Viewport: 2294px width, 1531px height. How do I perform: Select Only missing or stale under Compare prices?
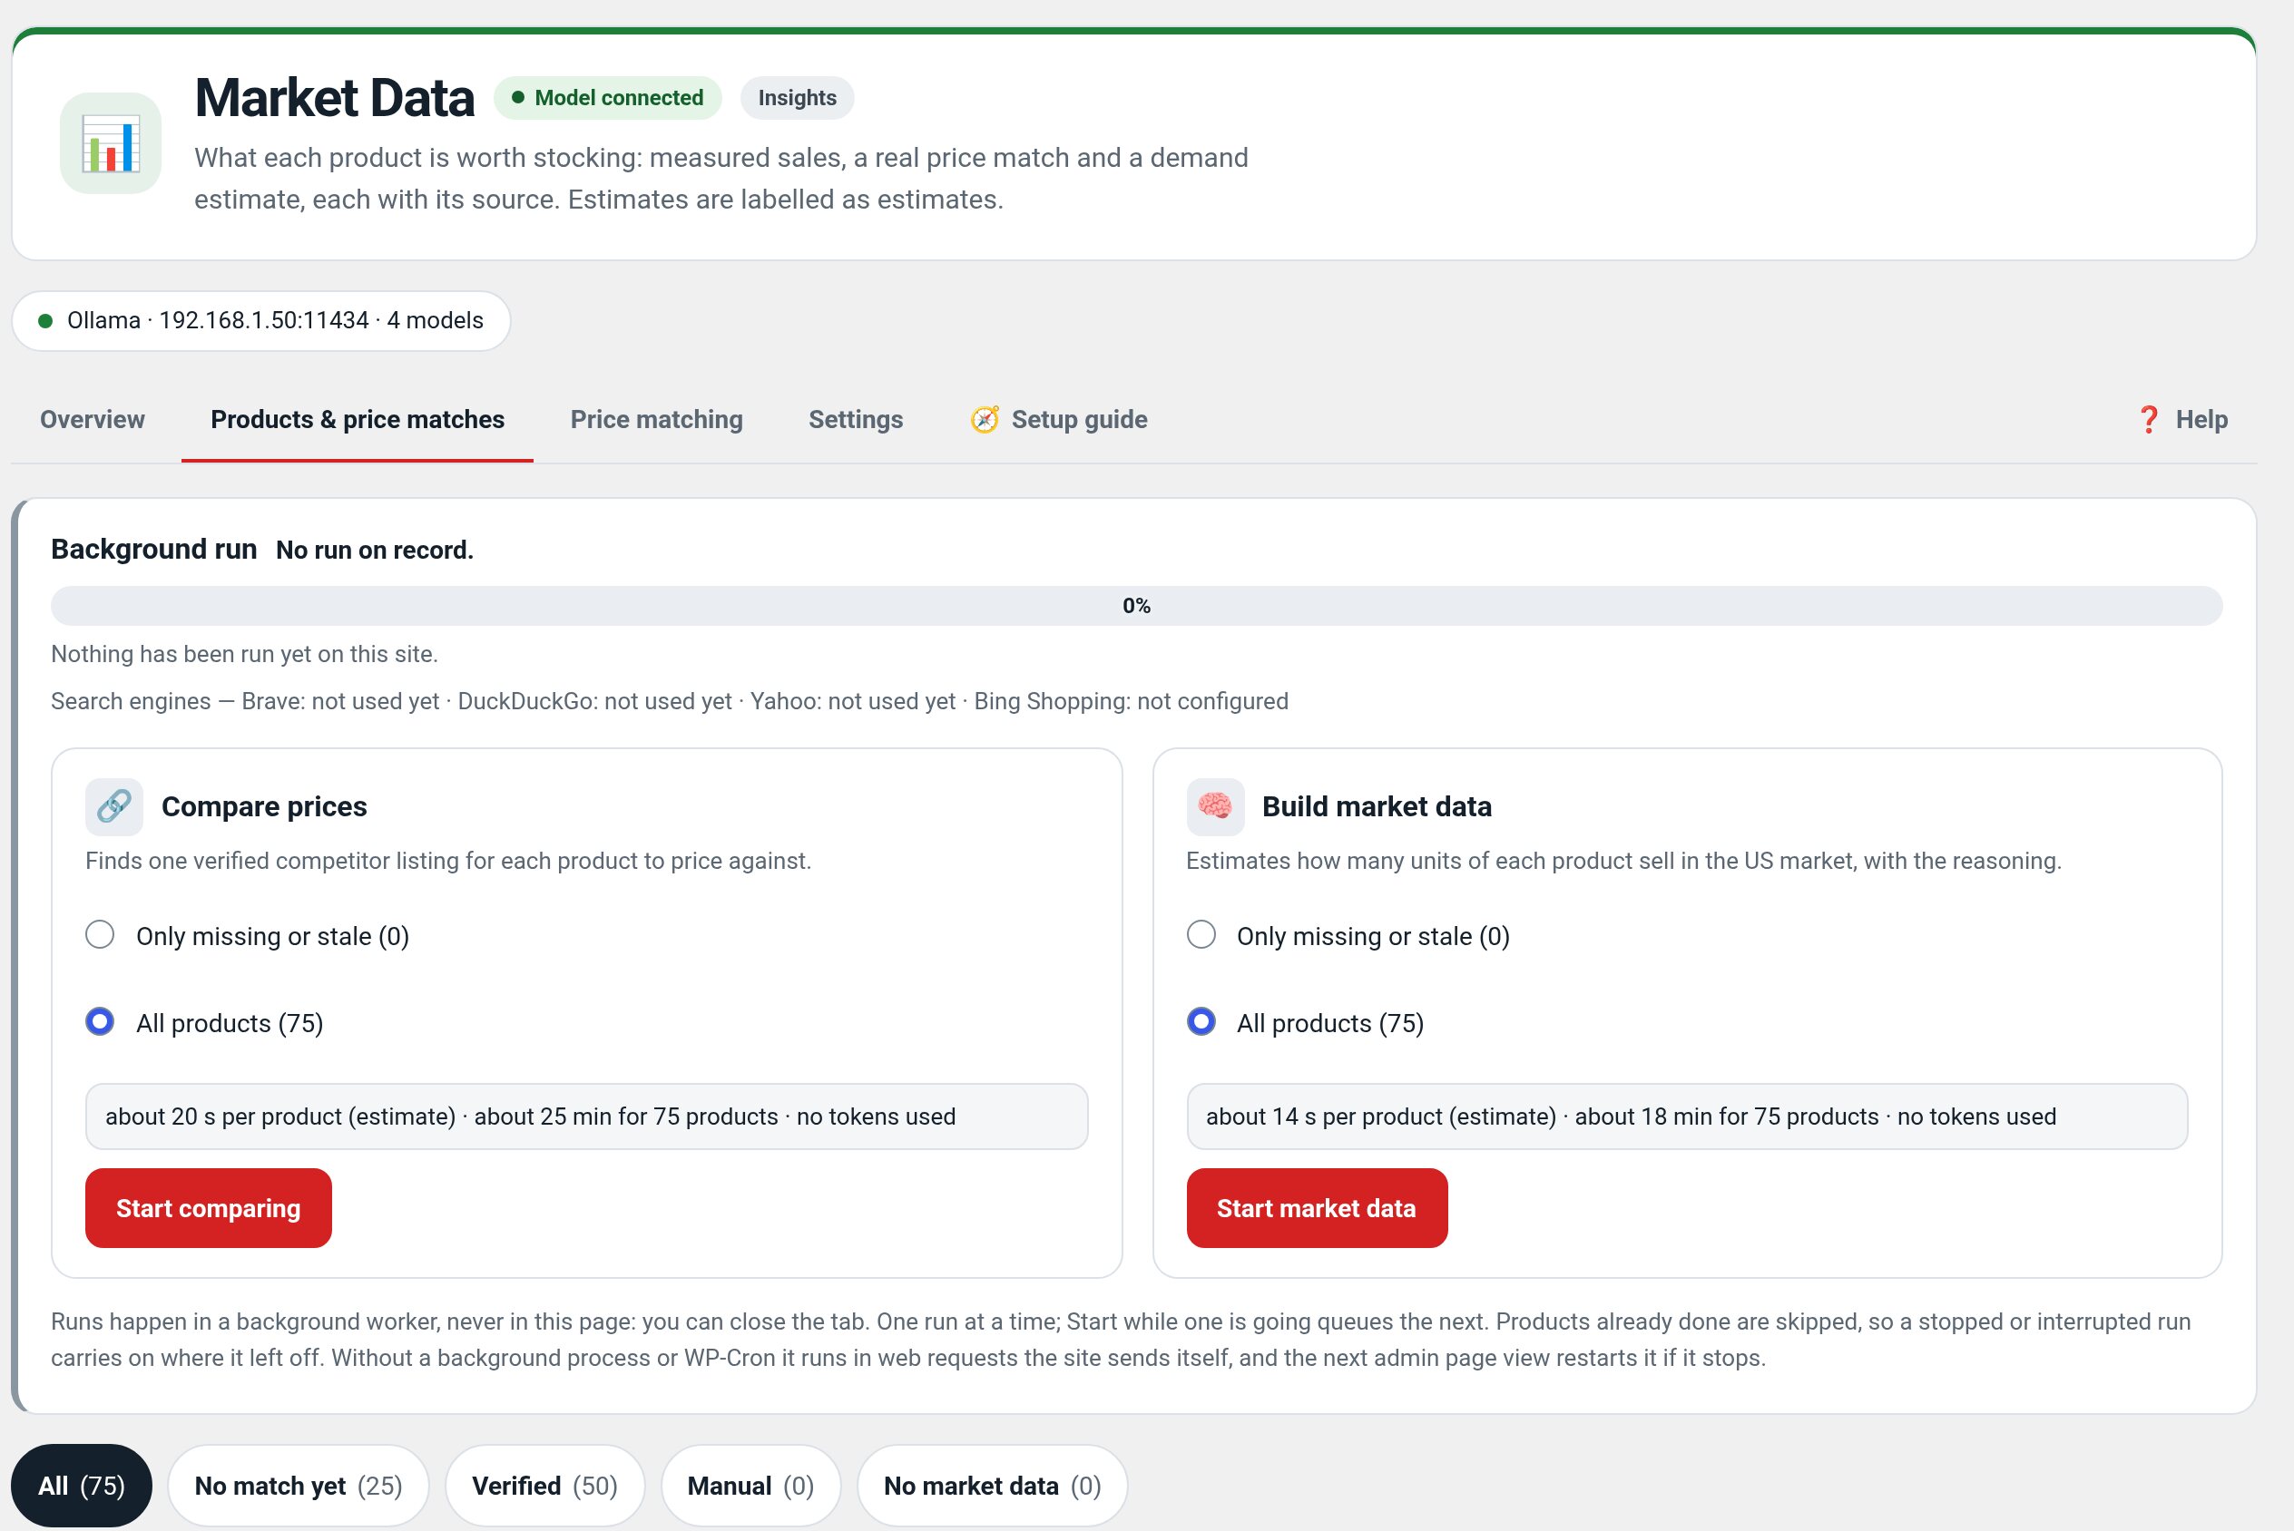coord(100,934)
